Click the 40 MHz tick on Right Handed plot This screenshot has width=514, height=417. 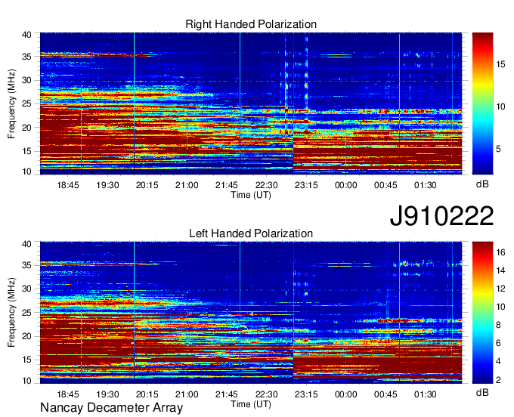click(x=26, y=35)
